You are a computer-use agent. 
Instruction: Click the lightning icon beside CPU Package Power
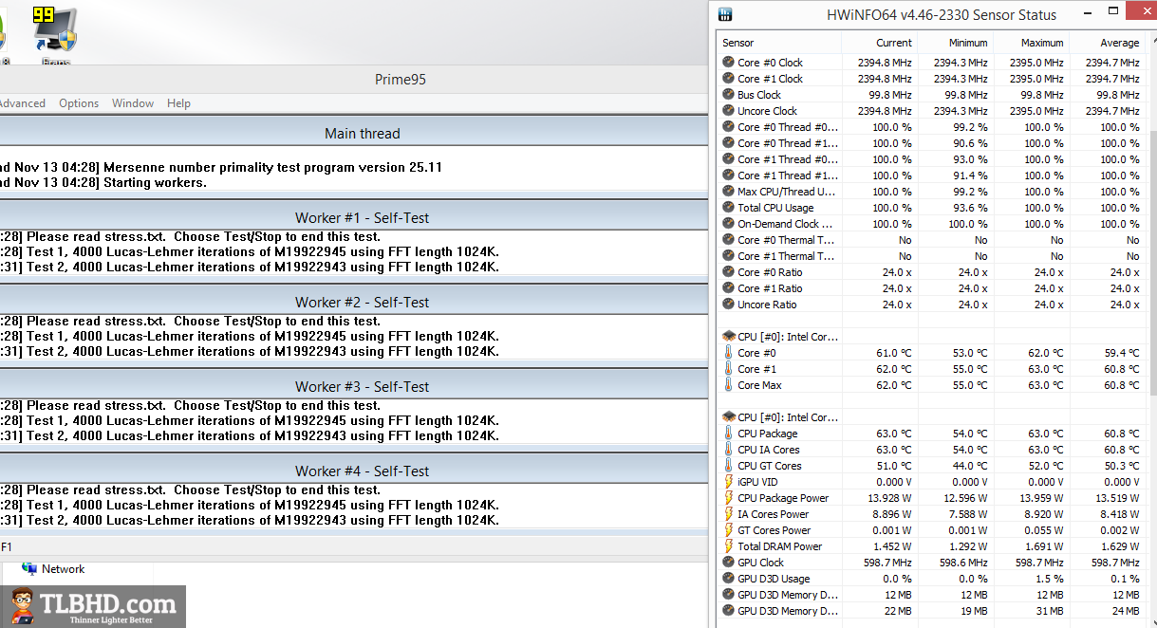[x=728, y=498]
